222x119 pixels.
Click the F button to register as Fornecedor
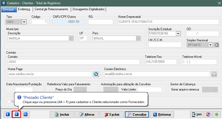pyautogui.click(x=16, y=114)
